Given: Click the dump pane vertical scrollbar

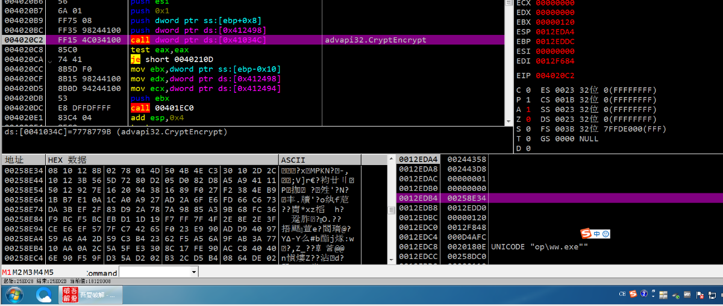Looking at the screenshot, I should [391, 211].
